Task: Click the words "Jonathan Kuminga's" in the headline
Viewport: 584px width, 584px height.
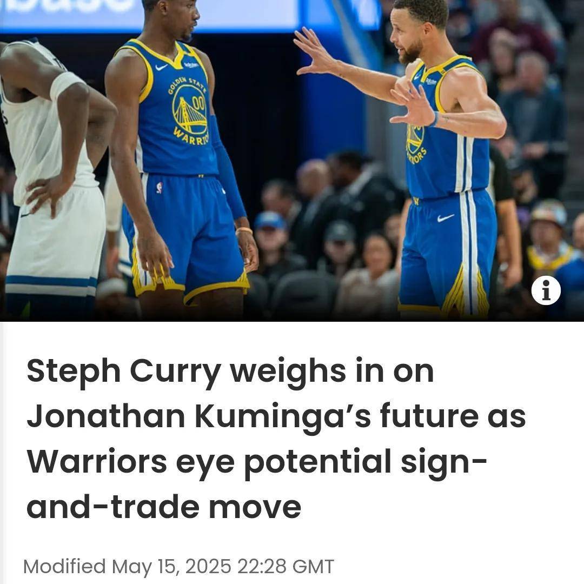Action: (199, 416)
